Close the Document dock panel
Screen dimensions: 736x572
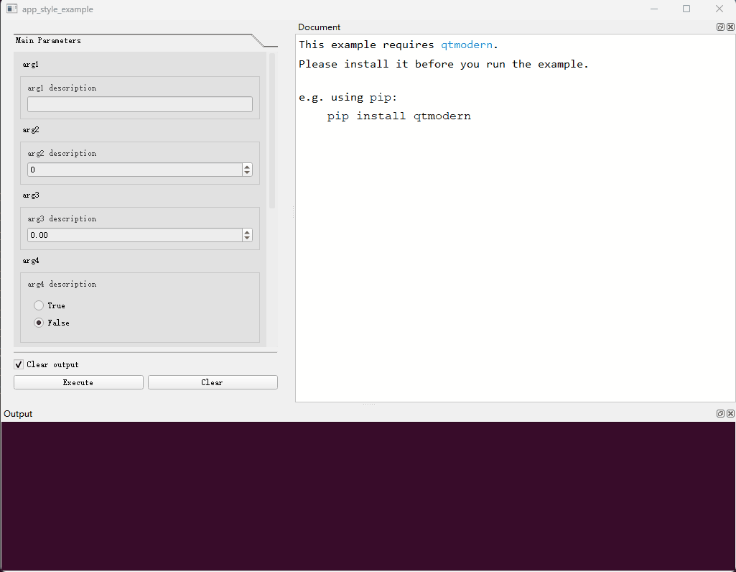730,27
